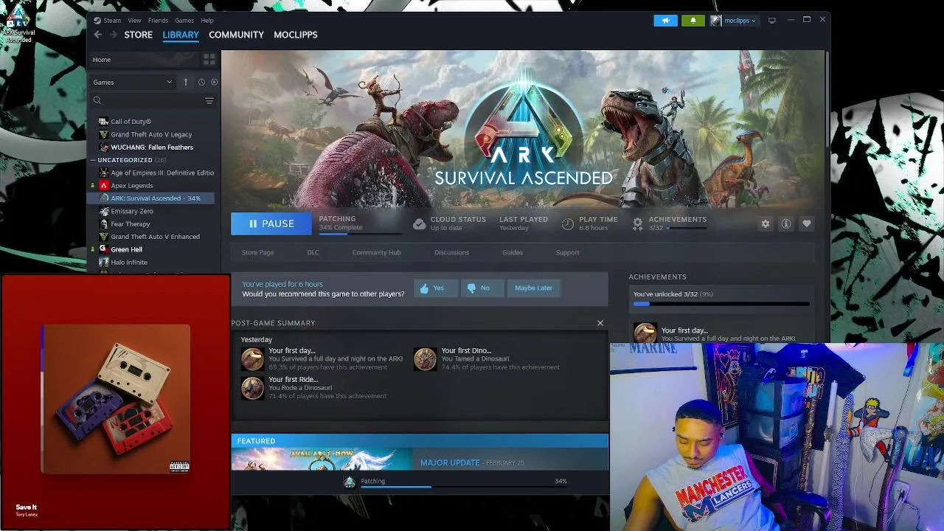Select Emissary Zero in game list

coord(132,211)
